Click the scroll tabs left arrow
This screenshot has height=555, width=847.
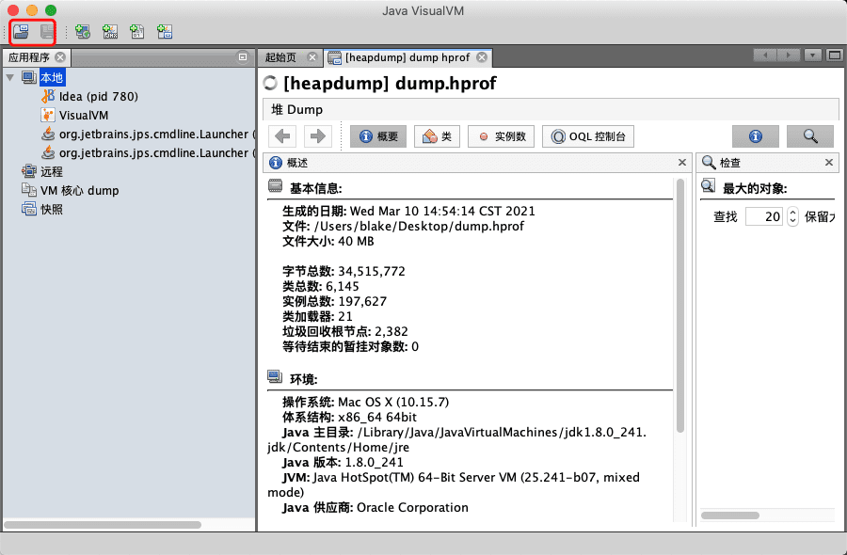coord(764,55)
